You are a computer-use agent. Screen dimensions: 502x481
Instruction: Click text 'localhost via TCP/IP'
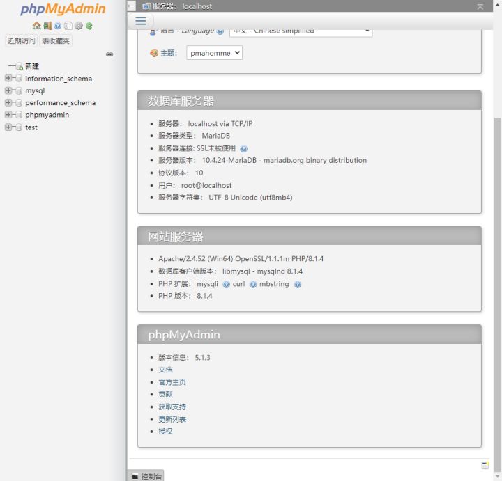pyautogui.click(x=220, y=124)
